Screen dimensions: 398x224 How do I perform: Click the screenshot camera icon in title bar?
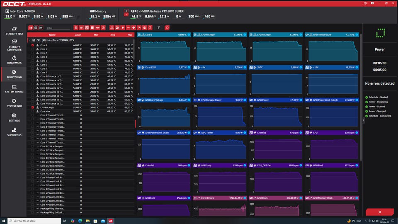tap(373, 3)
